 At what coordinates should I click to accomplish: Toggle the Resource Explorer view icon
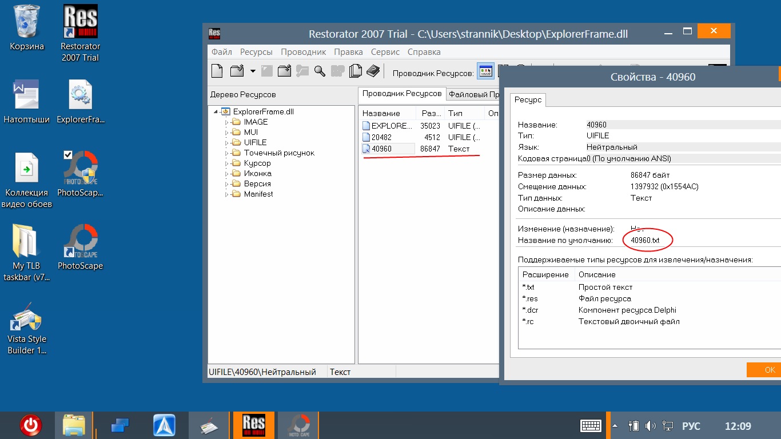pyautogui.click(x=485, y=71)
